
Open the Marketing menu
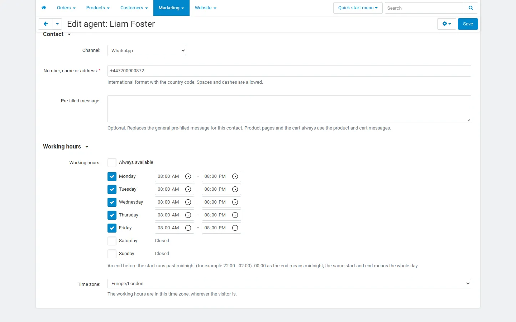171,8
